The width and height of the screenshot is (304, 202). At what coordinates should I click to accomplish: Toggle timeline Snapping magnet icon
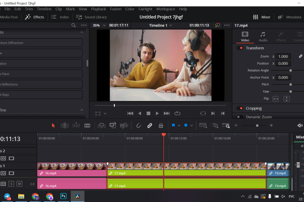[x=139, y=125]
